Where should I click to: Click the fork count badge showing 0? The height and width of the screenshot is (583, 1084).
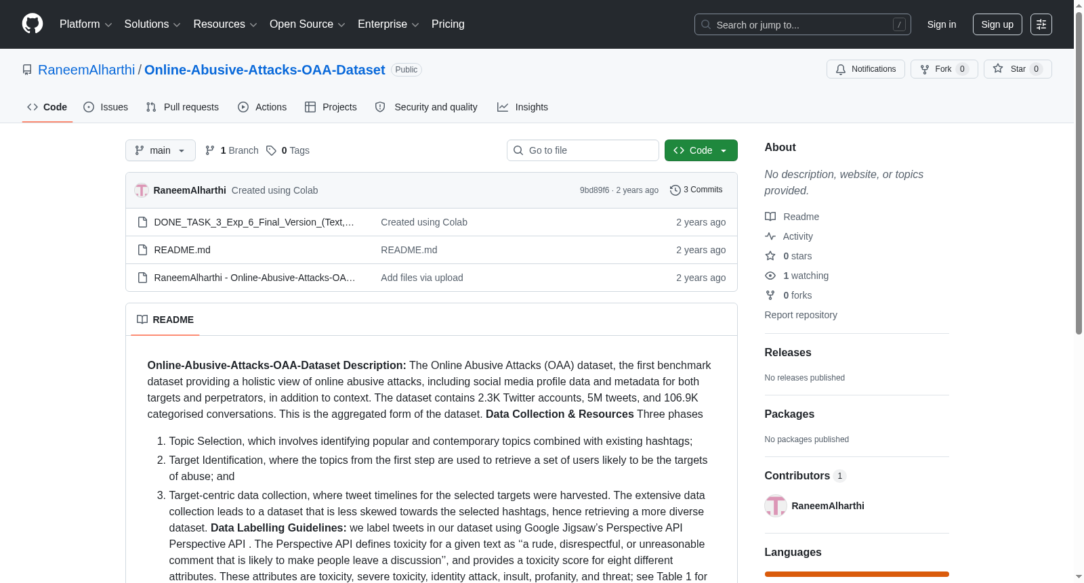tap(962, 69)
